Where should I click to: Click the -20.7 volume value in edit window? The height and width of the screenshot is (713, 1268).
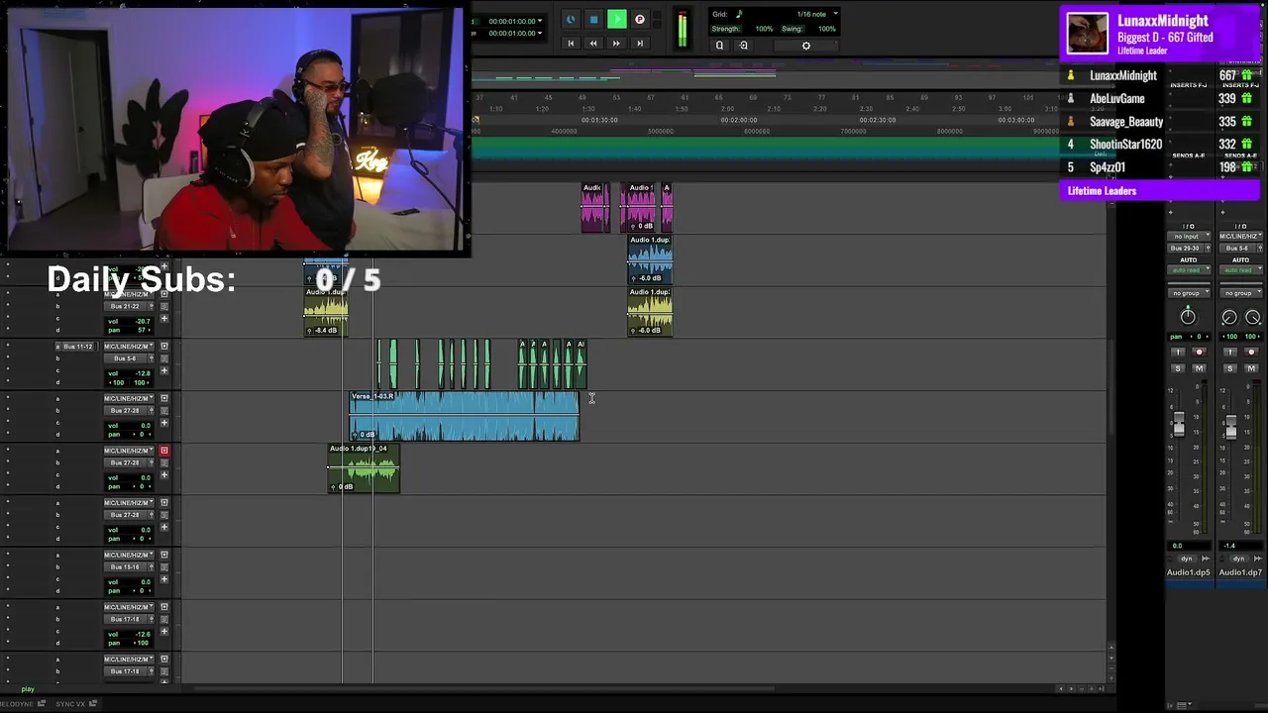[x=144, y=321]
